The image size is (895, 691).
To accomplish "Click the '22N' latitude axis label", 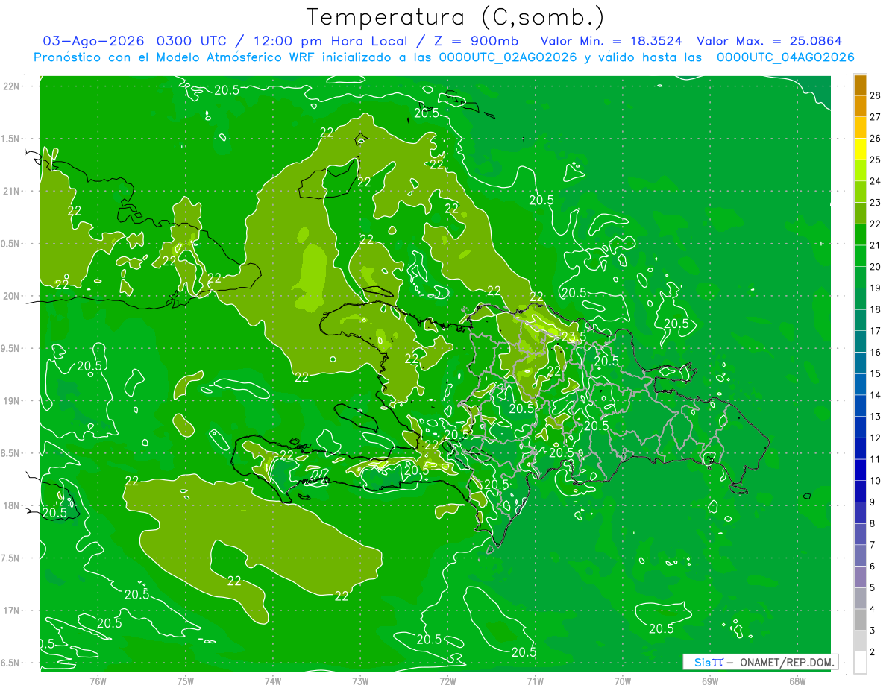I will pyautogui.click(x=13, y=86).
